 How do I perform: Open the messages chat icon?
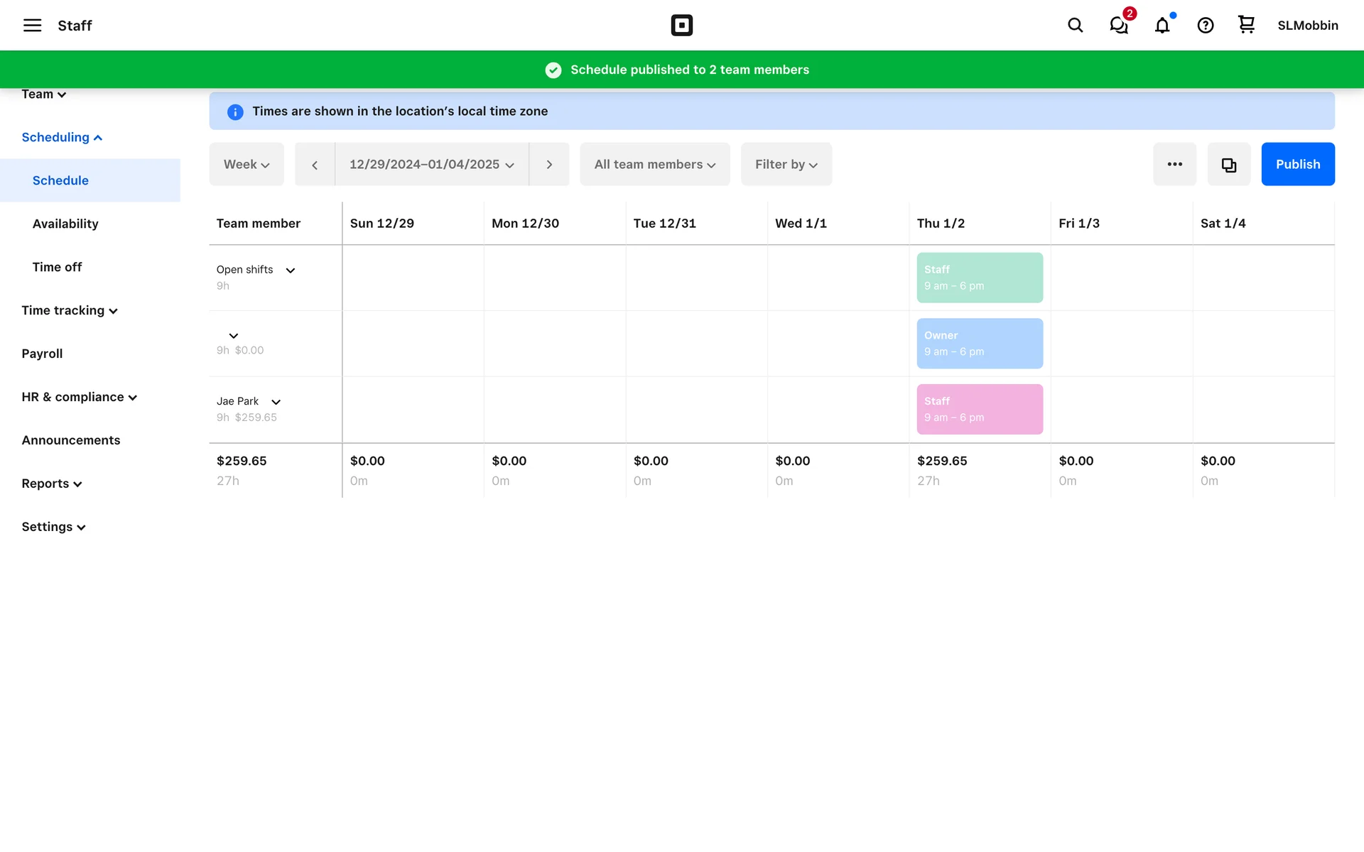[1119, 26]
